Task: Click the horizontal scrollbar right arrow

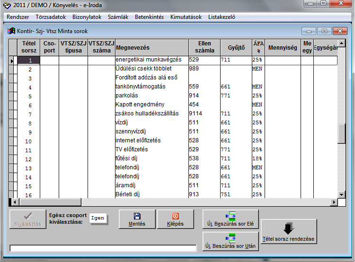Action: (334, 202)
